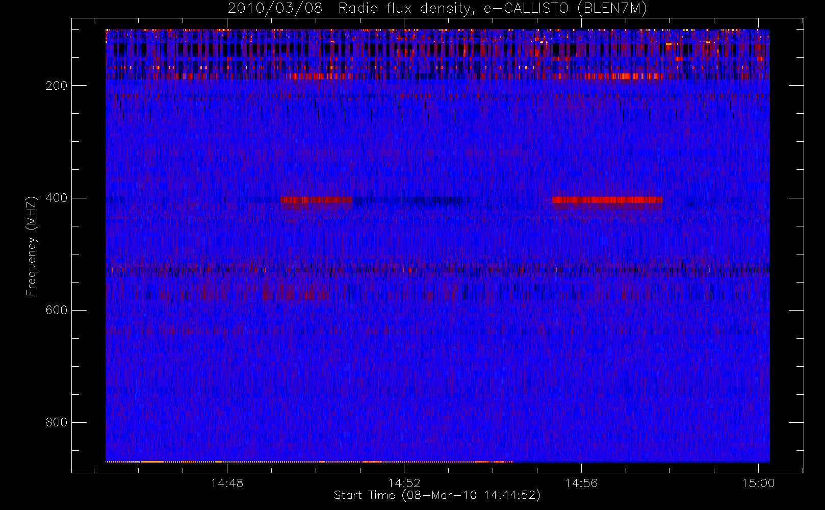
Task: Click the plot title '2010/03/08 Radio flux density'
Action: (x=437, y=9)
